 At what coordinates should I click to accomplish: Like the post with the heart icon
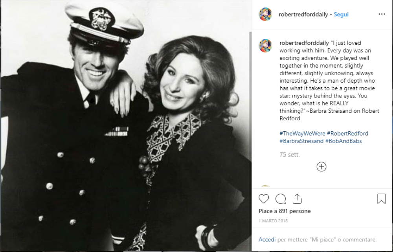(264, 199)
